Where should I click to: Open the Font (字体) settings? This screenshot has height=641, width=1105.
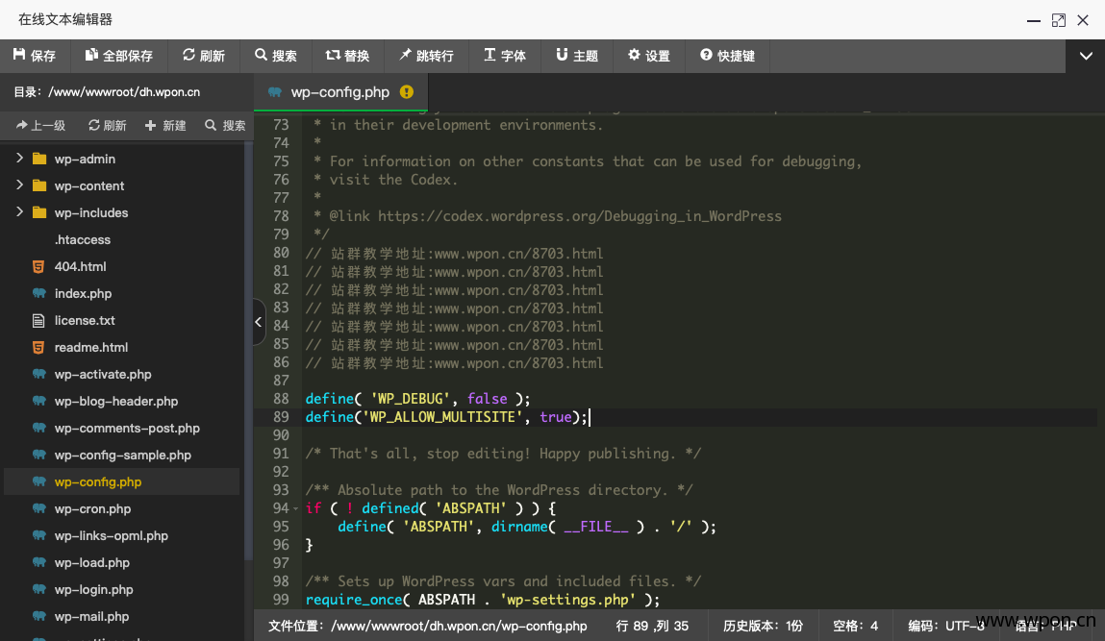point(505,56)
